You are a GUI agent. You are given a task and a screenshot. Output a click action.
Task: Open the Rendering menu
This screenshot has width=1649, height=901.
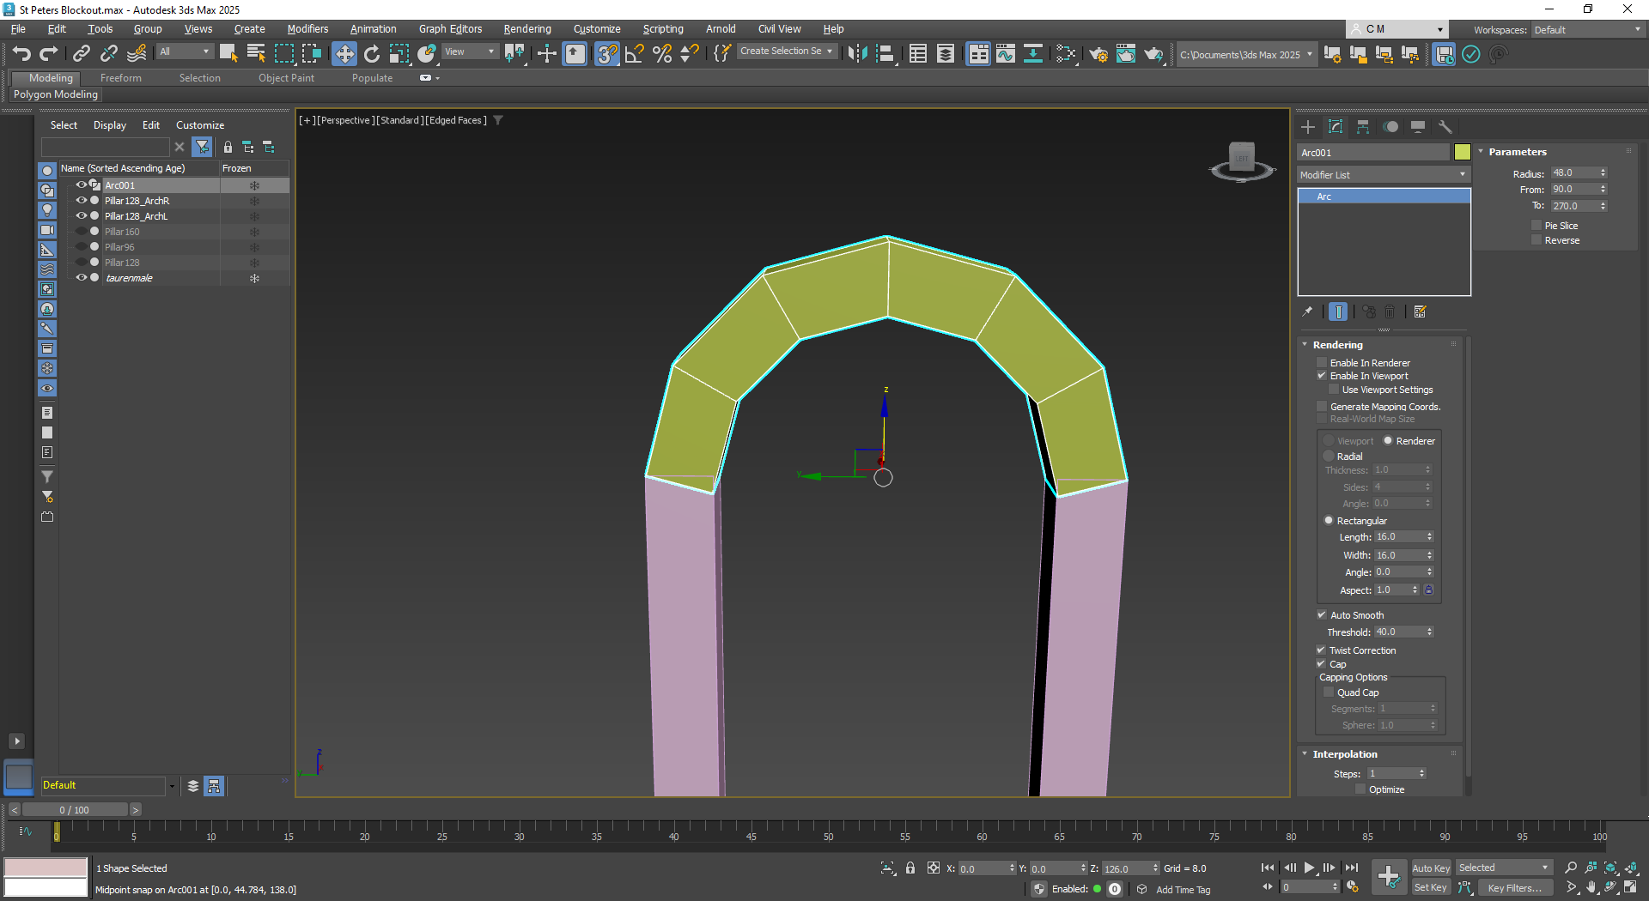(x=526, y=28)
